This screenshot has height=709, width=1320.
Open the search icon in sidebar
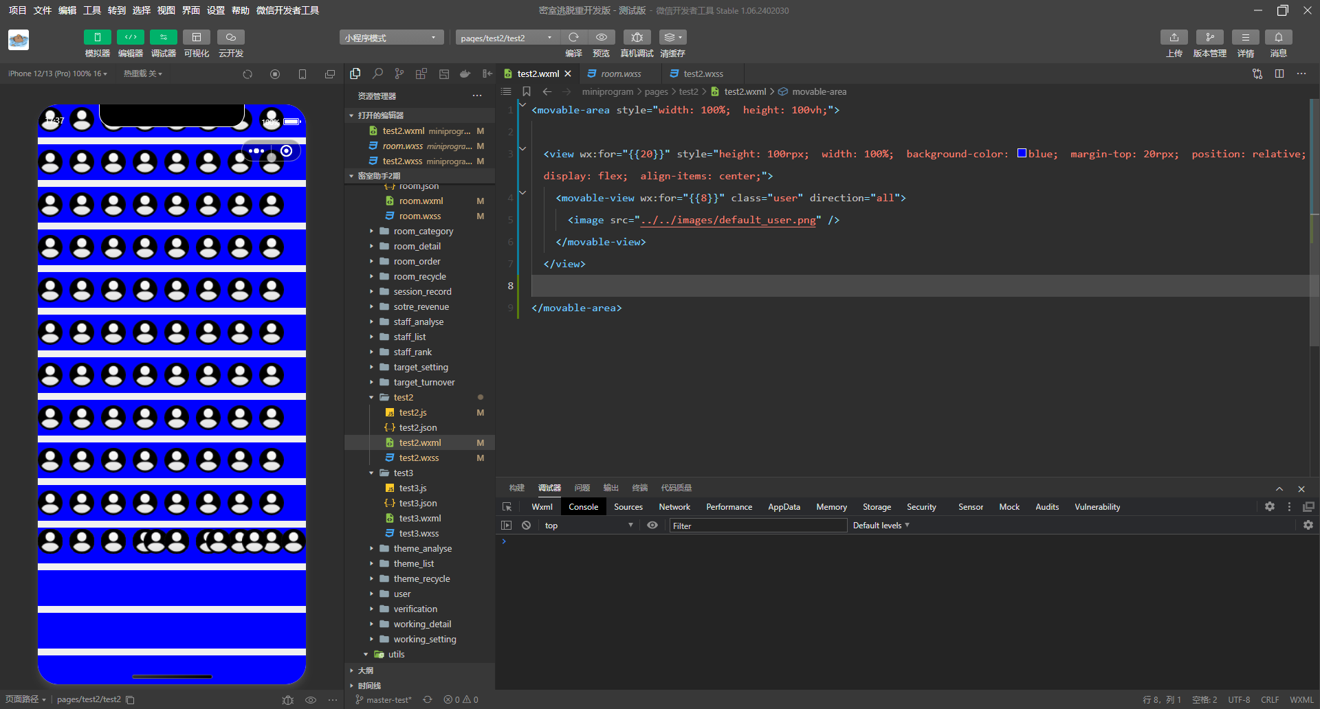point(377,74)
